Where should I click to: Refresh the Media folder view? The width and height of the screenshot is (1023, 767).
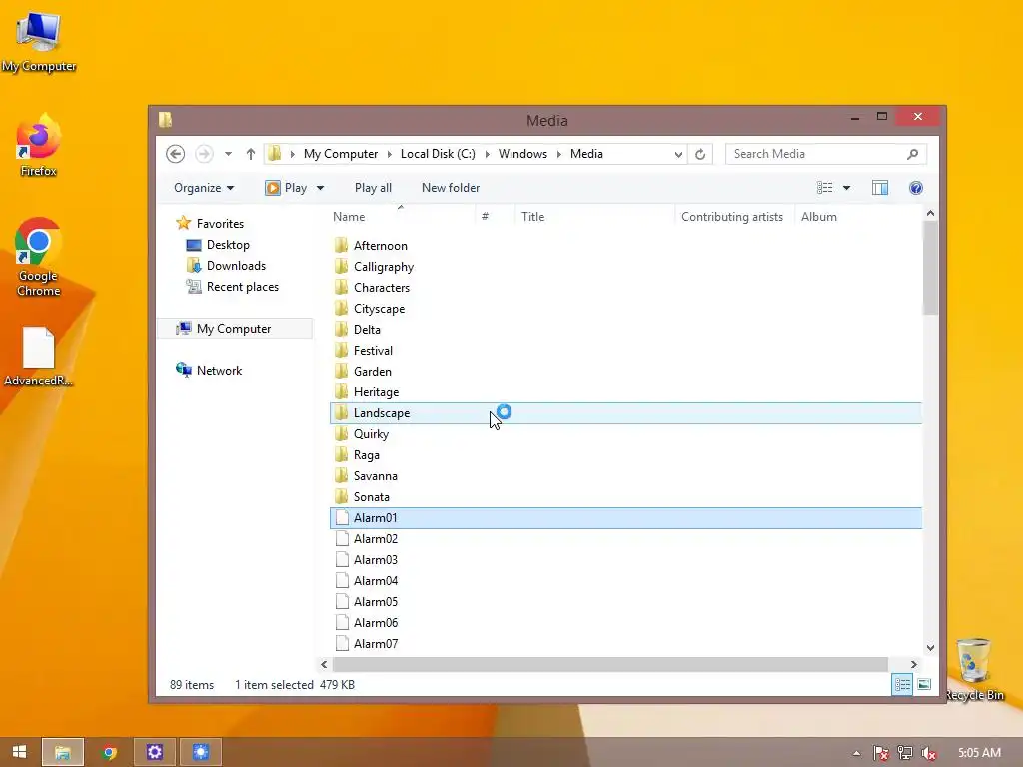pyautogui.click(x=700, y=154)
